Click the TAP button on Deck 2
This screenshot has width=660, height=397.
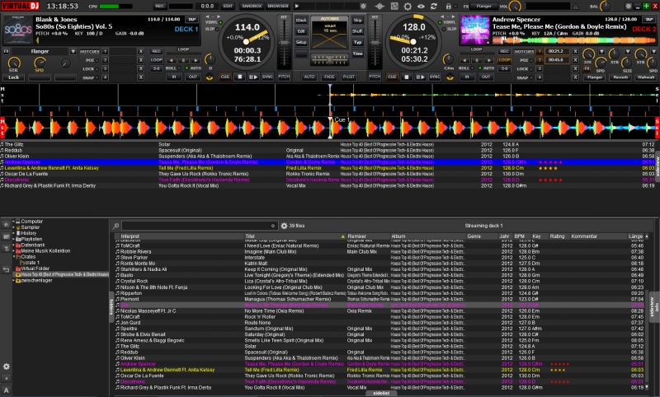click(x=648, y=19)
